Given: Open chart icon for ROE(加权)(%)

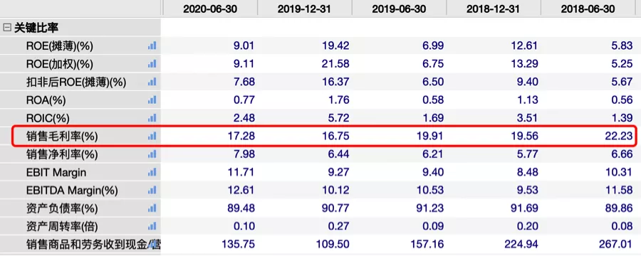Looking at the screenshot, I should pyautogui.click(x=152, y=64).
